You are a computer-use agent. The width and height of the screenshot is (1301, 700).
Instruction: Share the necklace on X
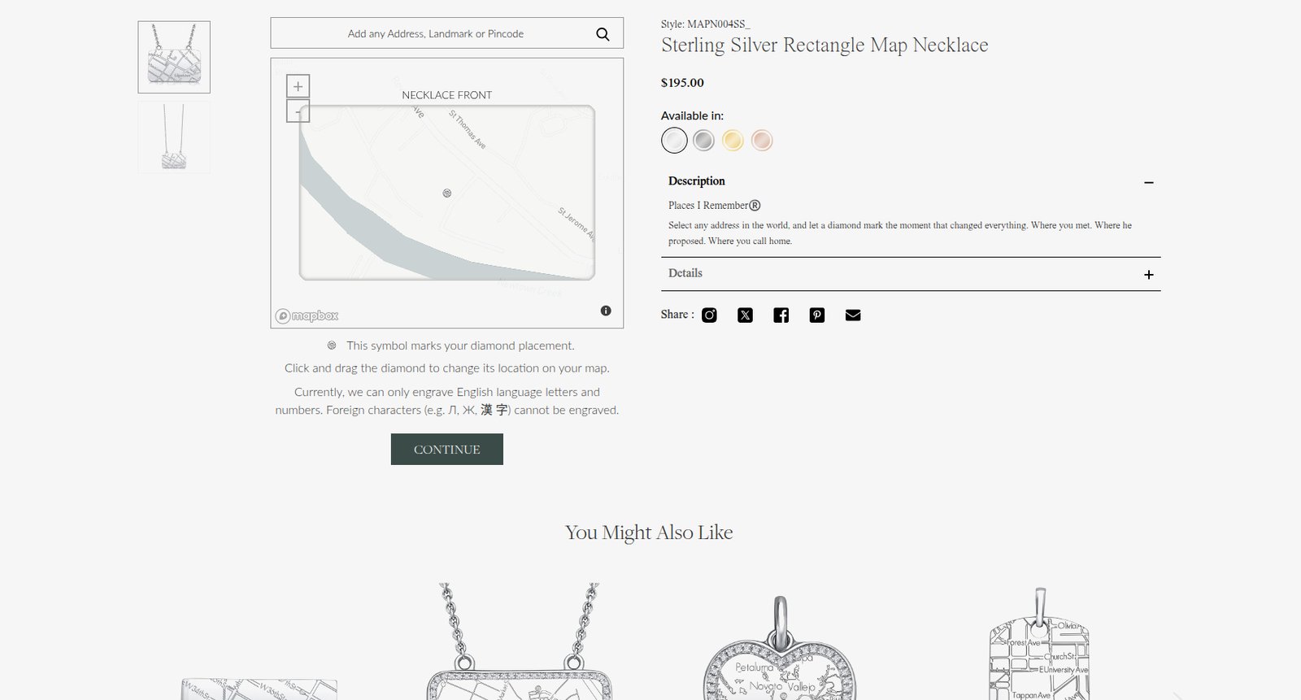click(745, 315)
